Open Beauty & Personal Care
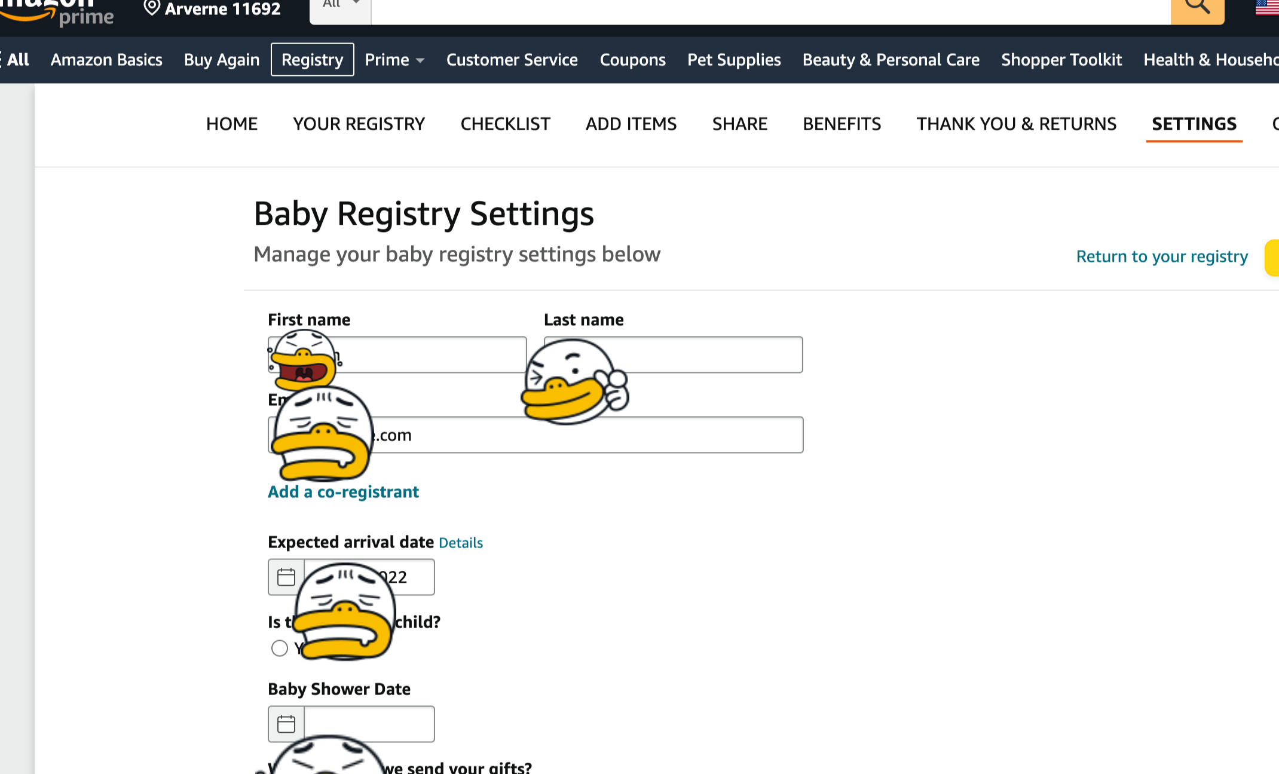 pos(891,60)
